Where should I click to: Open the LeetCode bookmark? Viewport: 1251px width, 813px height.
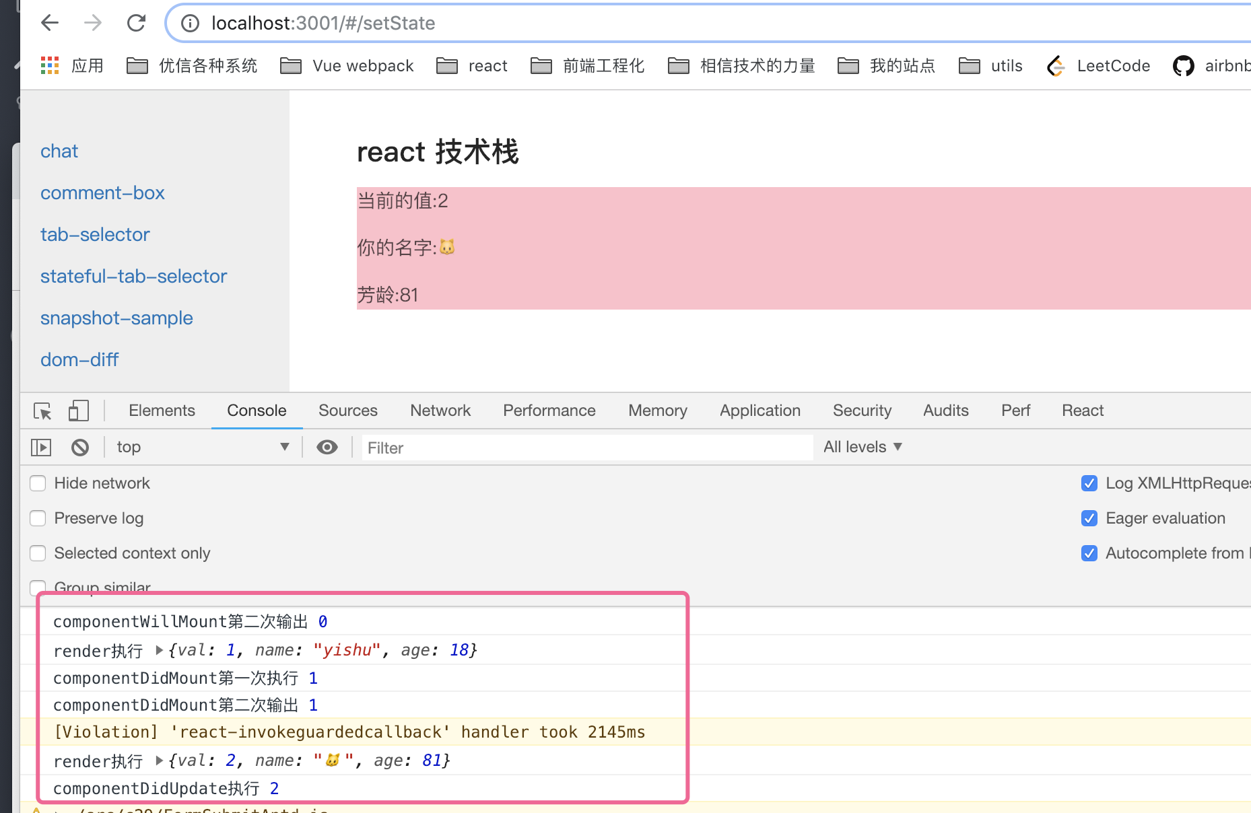(x=1098, y=65)
